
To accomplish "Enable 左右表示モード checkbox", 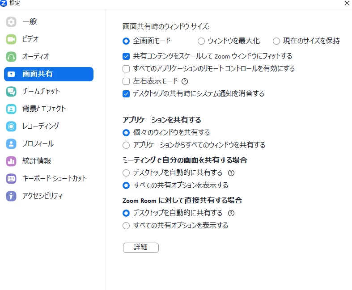I will 126,81.
